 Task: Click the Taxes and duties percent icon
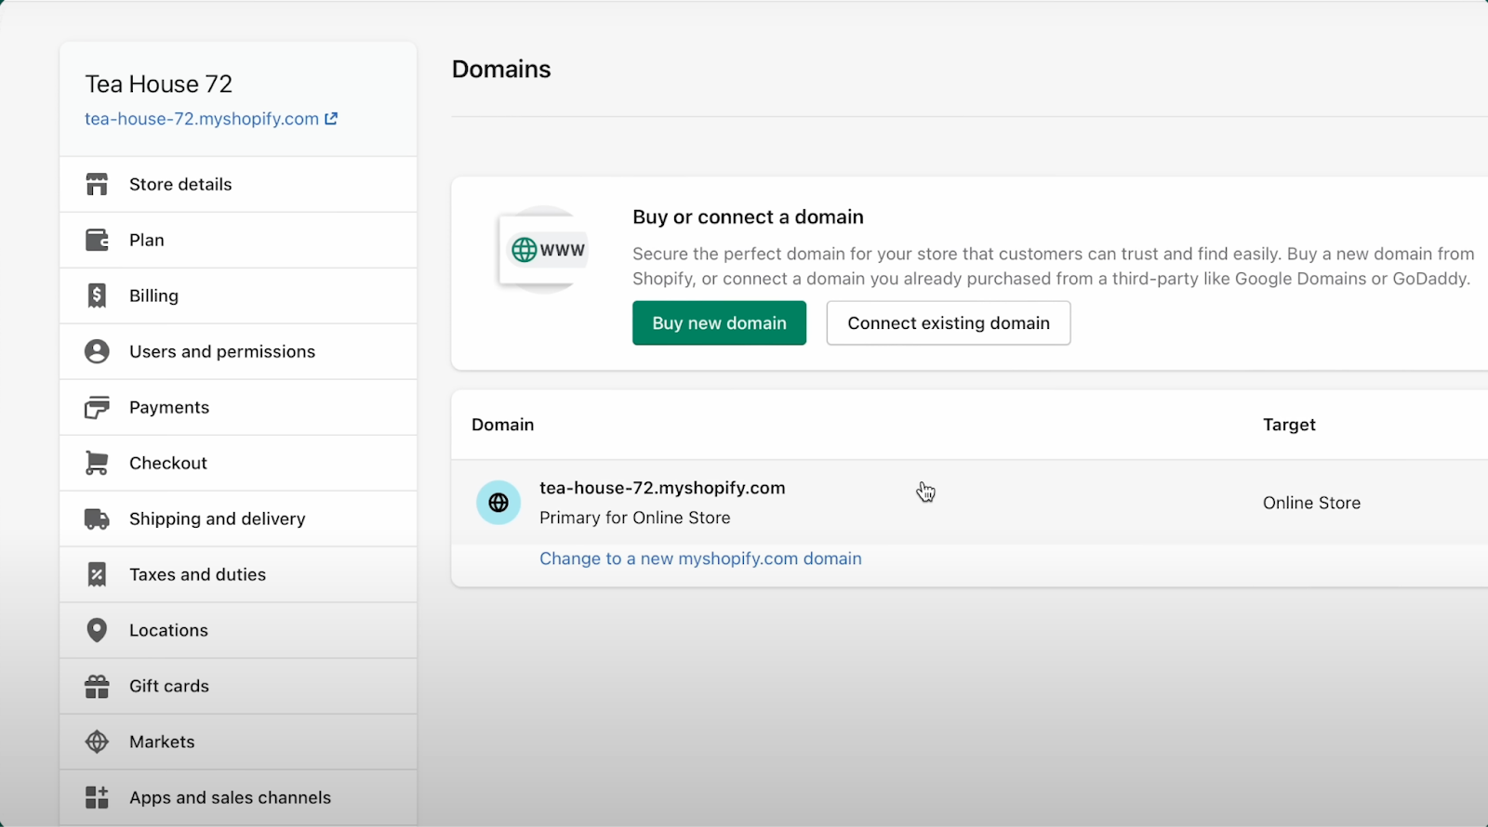click(97, 574)
